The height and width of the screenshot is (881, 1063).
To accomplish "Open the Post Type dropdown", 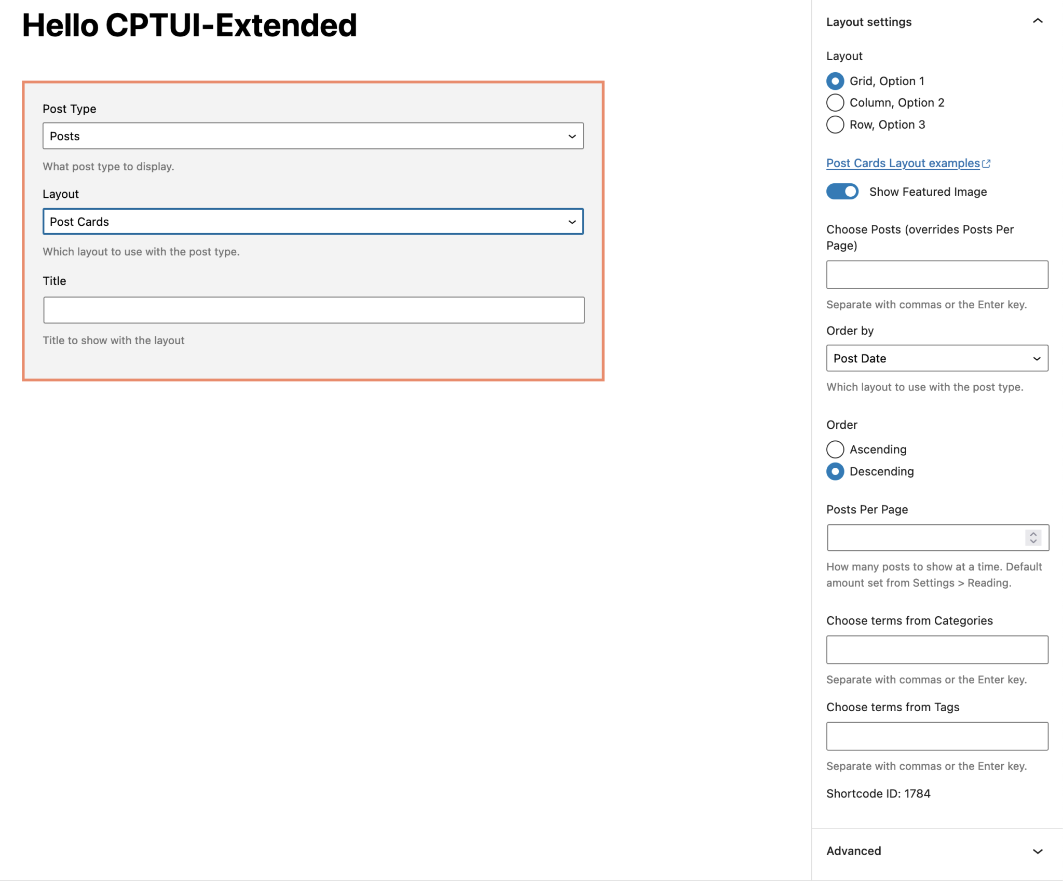I will [313, 136].
